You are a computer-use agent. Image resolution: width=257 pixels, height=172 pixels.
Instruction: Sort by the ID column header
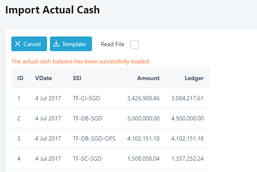20,78
